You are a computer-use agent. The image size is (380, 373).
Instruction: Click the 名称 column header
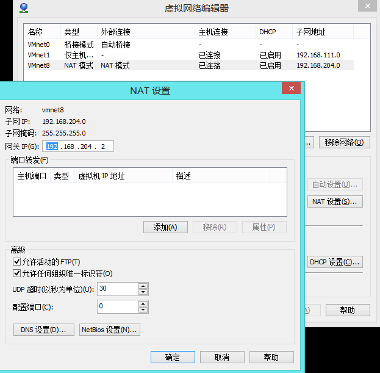(x=43, y=32)
